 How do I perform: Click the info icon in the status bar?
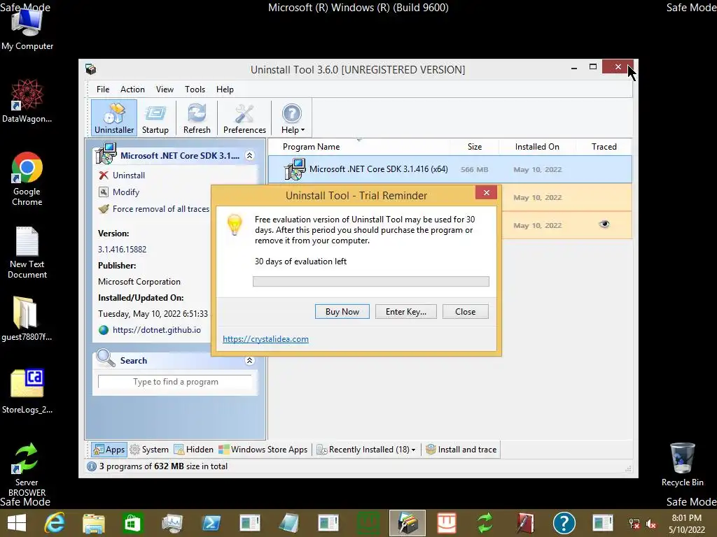pyautogui.click(x=92, y=466)
